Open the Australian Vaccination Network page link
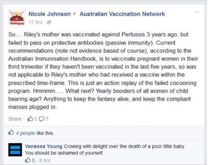The height and width of the screenshot is (165, 208). (122, 14)
